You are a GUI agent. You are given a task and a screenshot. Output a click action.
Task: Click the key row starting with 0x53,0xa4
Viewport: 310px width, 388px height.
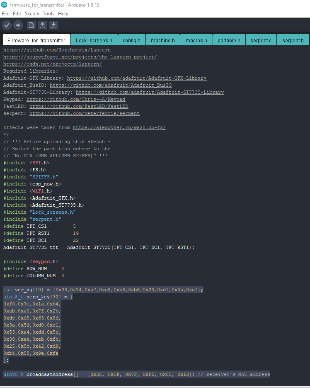32,332
